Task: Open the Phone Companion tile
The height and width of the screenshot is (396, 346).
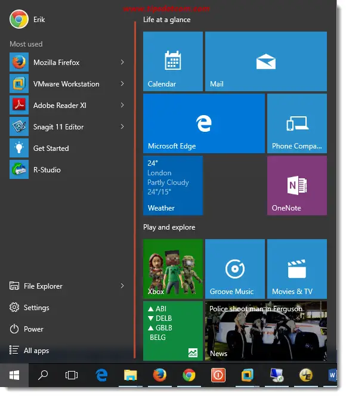Action: [x=297, y=123]
